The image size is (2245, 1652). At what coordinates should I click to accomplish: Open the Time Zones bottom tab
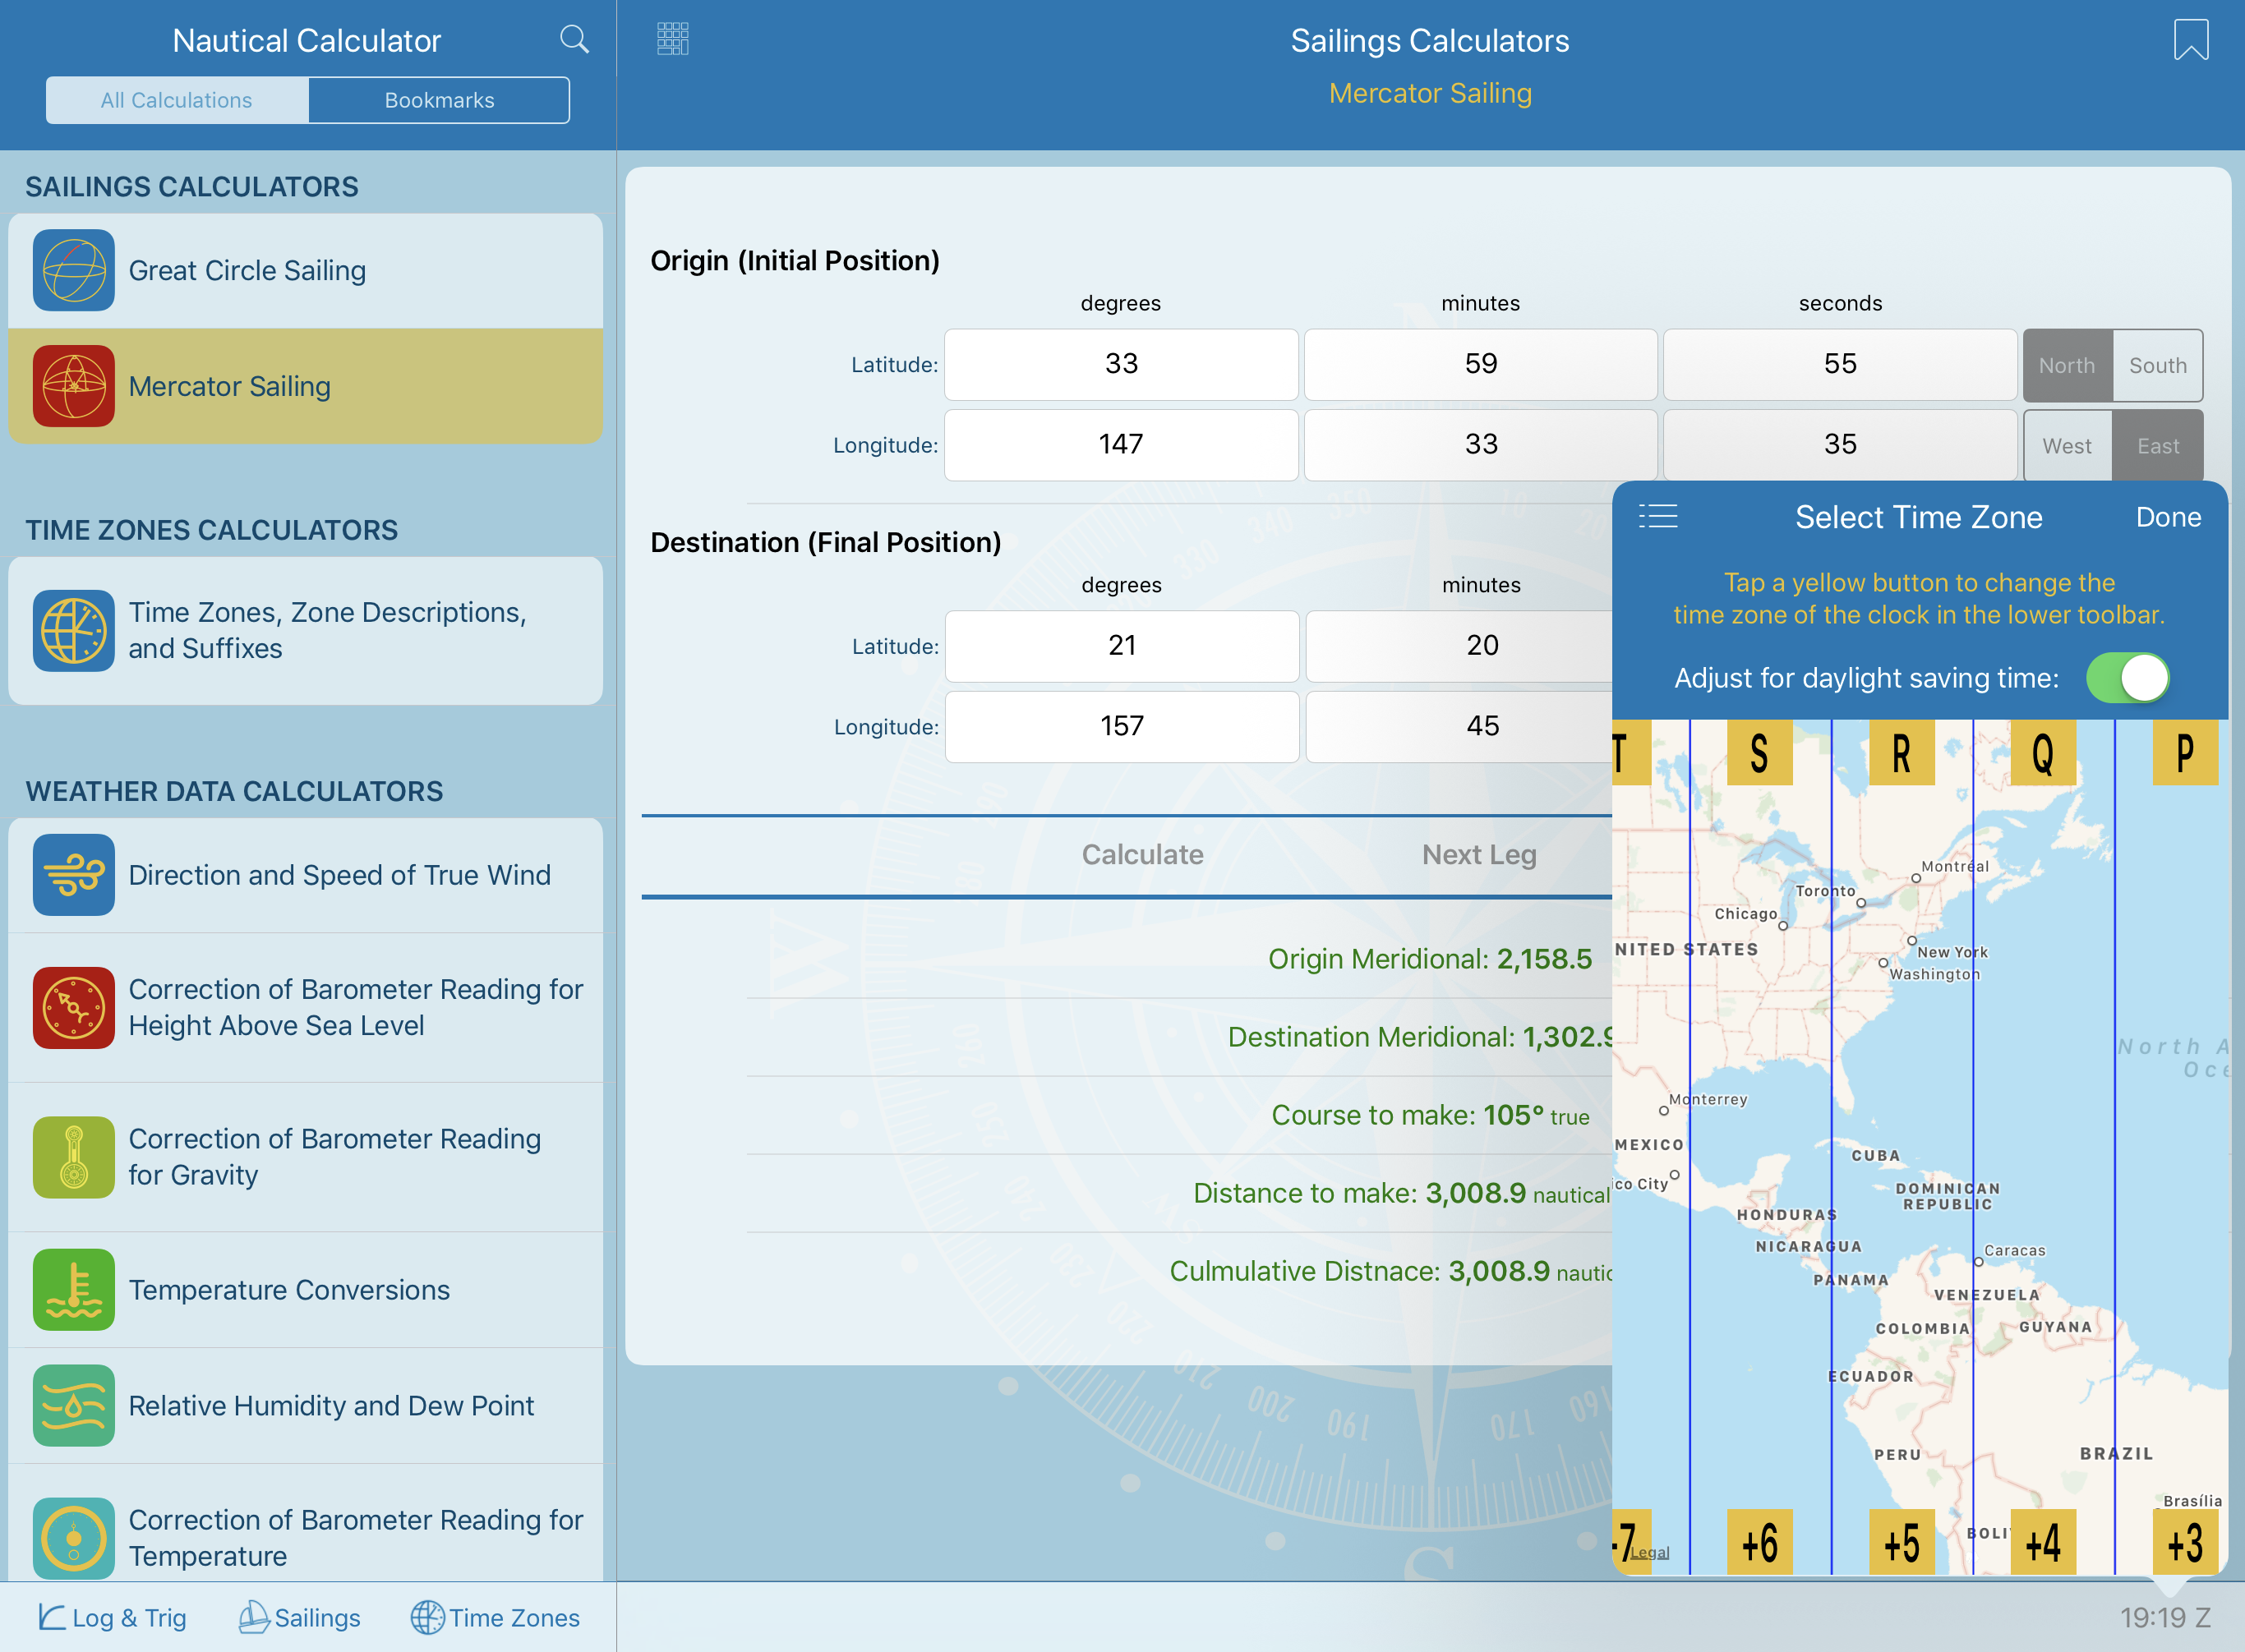click(496, 1617)
